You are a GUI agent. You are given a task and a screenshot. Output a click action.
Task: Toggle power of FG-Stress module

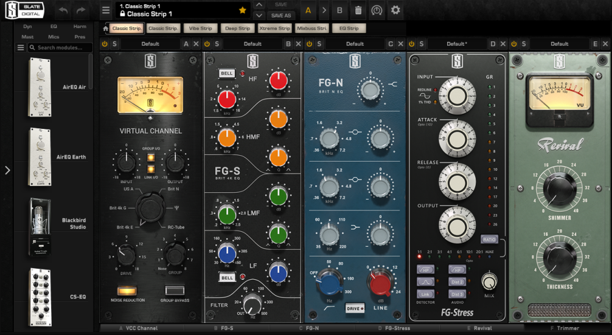pos(411,44)
